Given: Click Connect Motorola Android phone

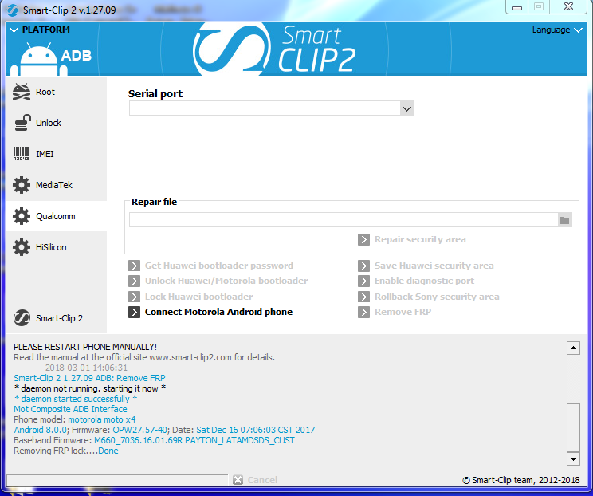Looking at the screenshot, I should coord(218,312).
